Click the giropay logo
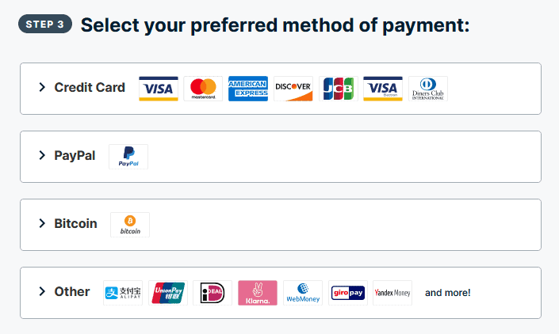The image size is (559, 334). [347, 293]
